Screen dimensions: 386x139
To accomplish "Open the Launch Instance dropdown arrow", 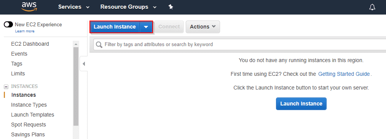I will [146, 27].
